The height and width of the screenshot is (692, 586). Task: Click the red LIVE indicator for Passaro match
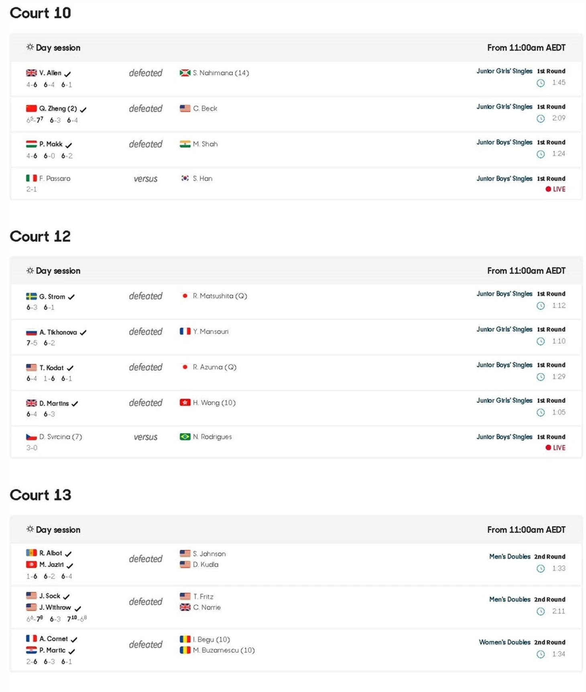[555, 189]
